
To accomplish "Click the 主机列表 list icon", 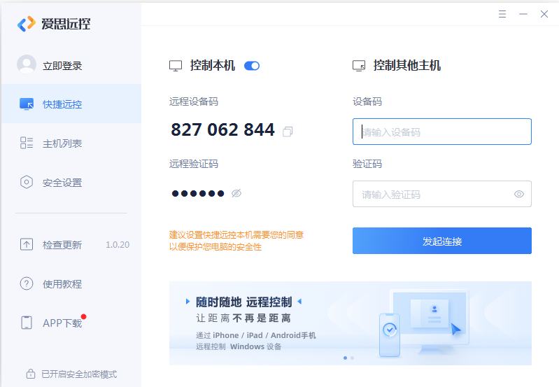I will [27, 143].
